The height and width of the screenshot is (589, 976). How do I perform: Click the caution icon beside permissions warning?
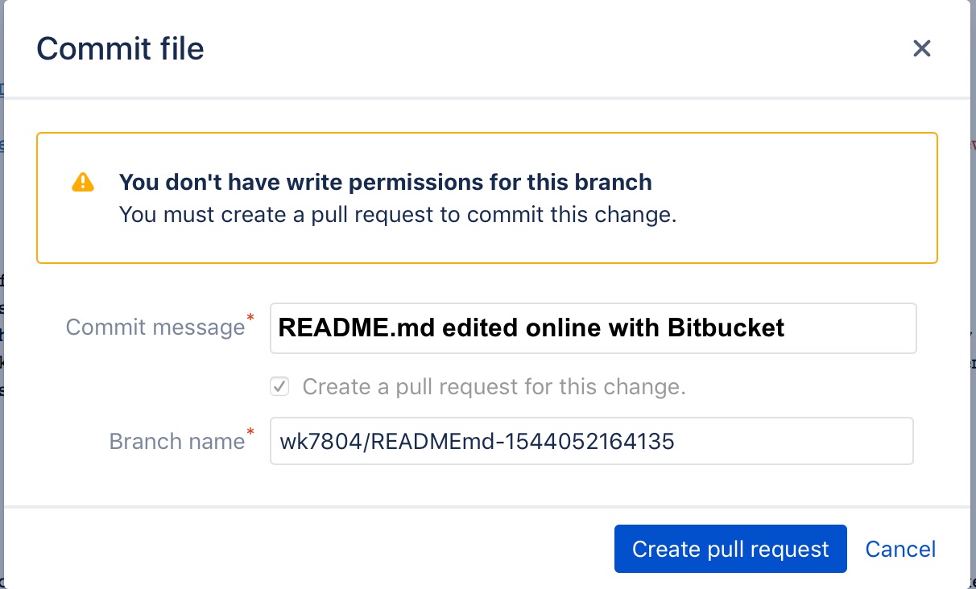tap(82, 182)
